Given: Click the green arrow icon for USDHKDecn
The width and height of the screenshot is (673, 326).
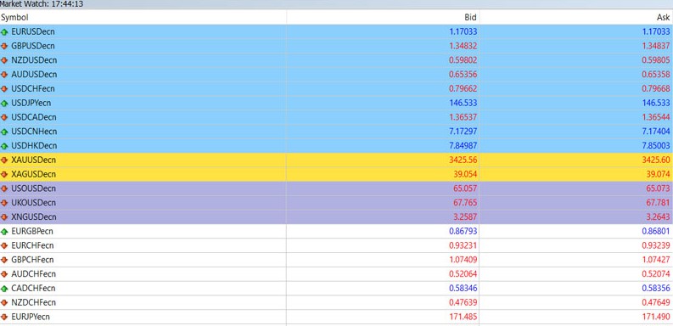Looking at the screenshot, I should coord(4,146).
